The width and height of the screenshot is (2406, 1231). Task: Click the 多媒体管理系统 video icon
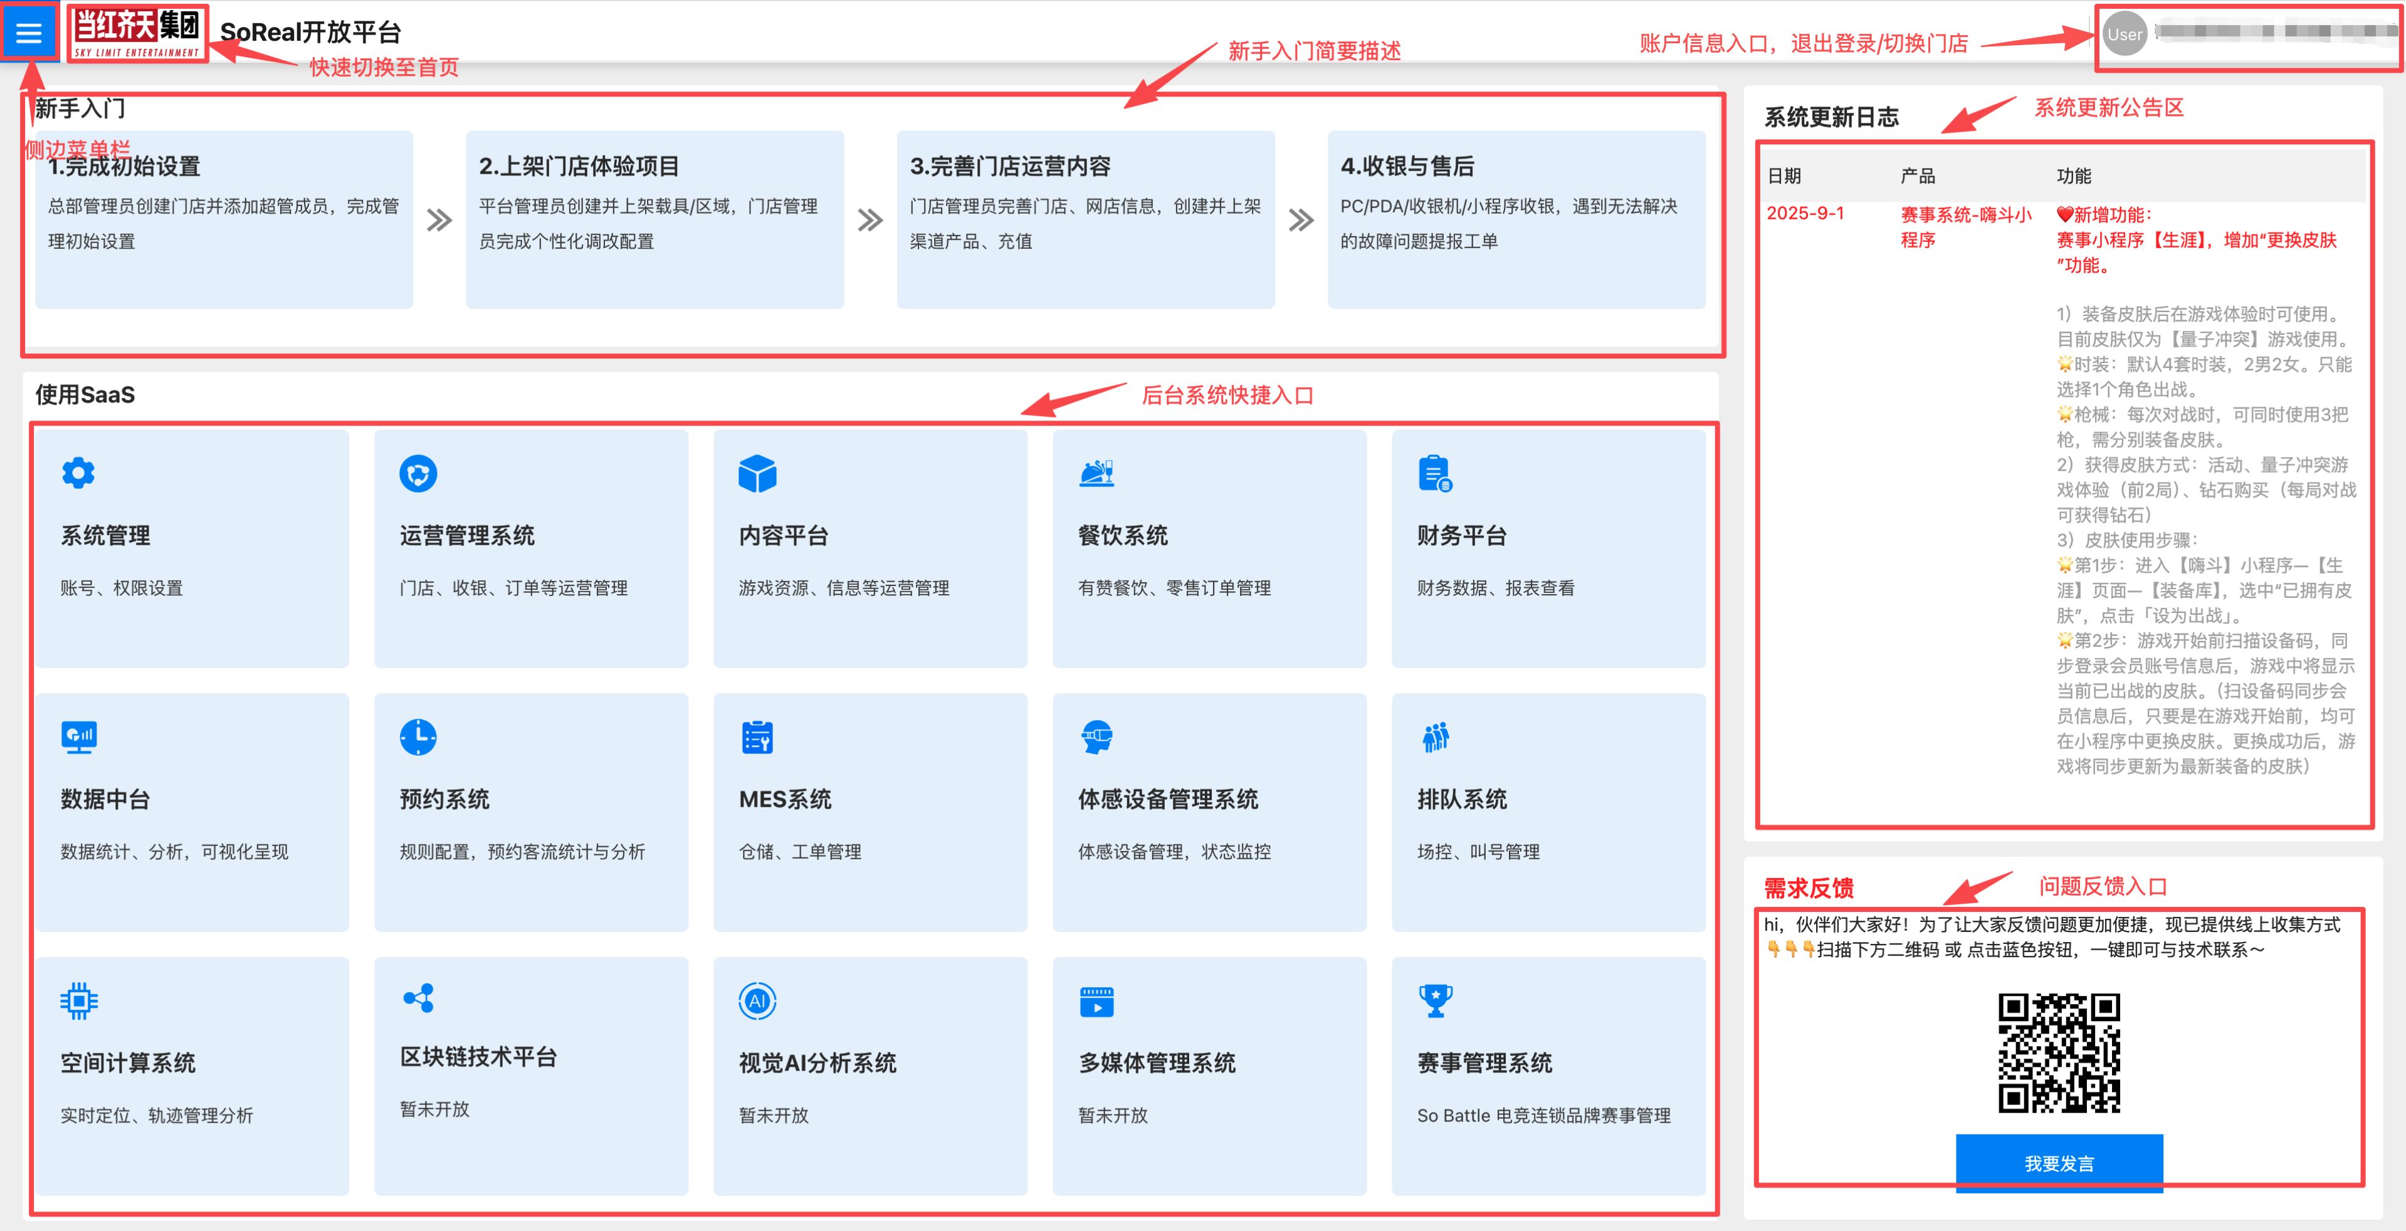[1096, 1001]
